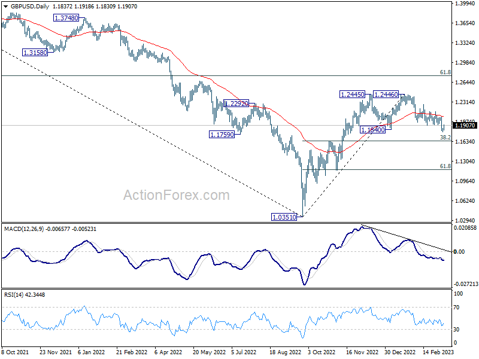Image resolution: width=479 pixels, height=359 pixels.
Task: Click the 8 Oct 2021 date label
Action: tap(14, 353)
